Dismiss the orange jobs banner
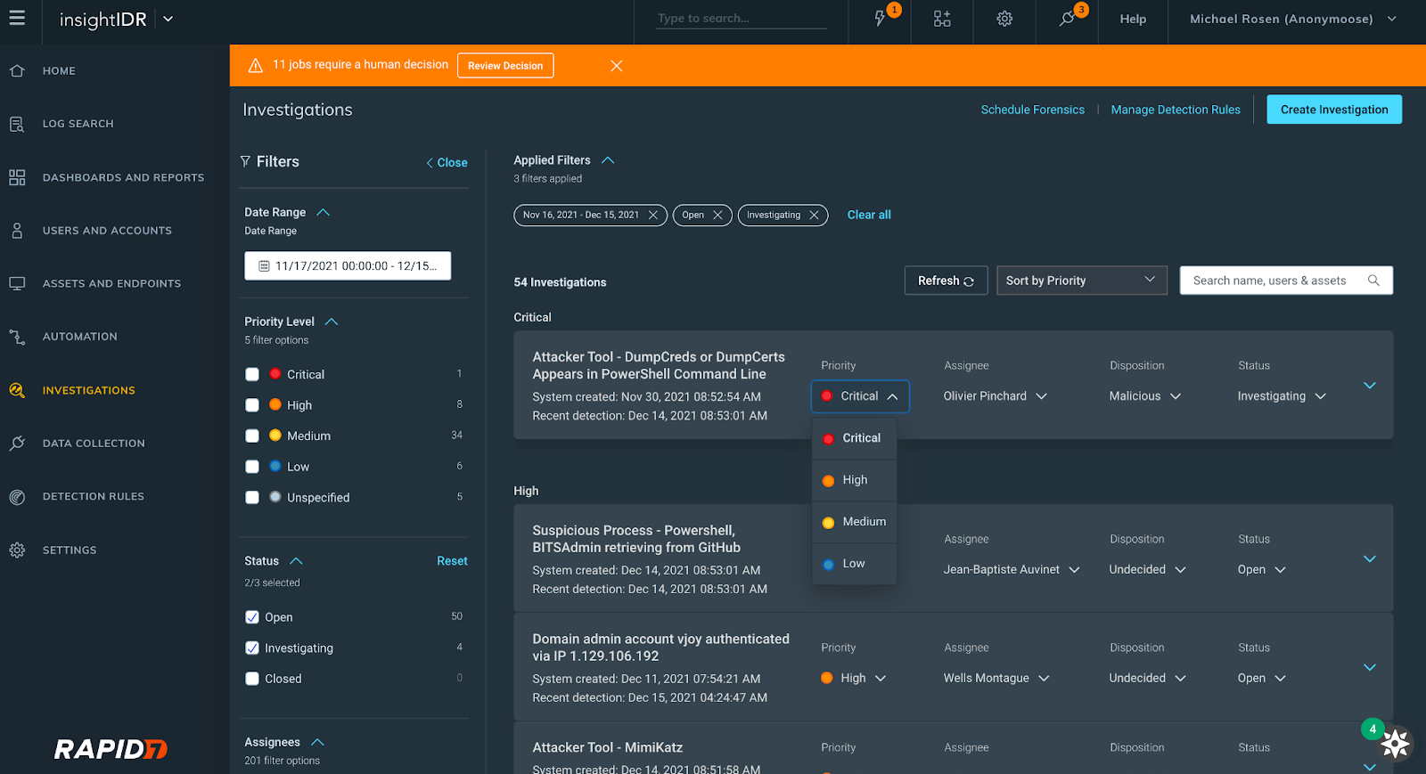 click(616, 66)
